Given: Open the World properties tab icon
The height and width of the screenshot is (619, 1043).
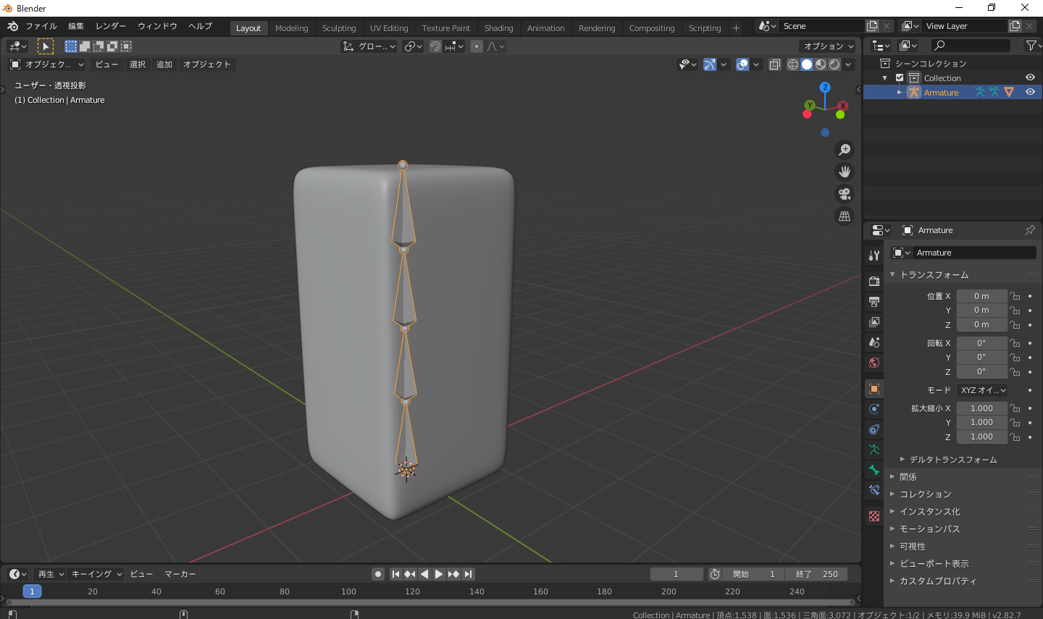Looking at the screenshot, I should [x=874, y=363].
